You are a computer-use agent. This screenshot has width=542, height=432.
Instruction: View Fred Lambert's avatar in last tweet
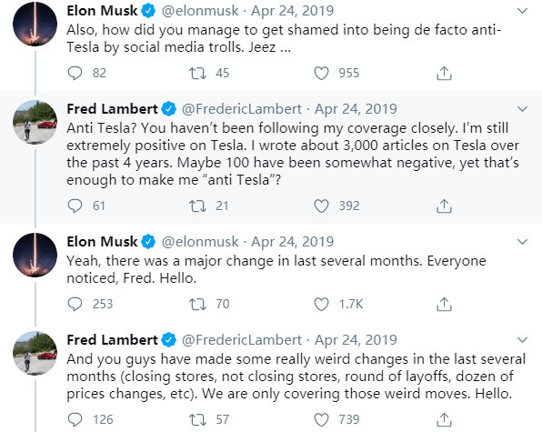(x=35, y=353)
